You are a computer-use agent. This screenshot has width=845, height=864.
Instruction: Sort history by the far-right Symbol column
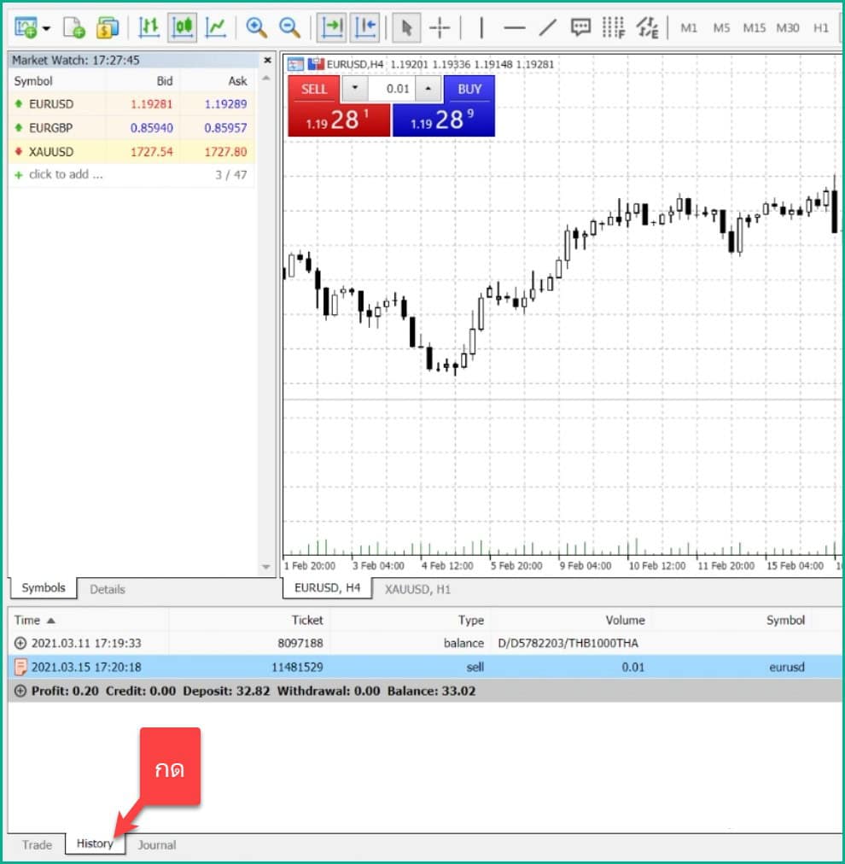click(x=785, y=621)
